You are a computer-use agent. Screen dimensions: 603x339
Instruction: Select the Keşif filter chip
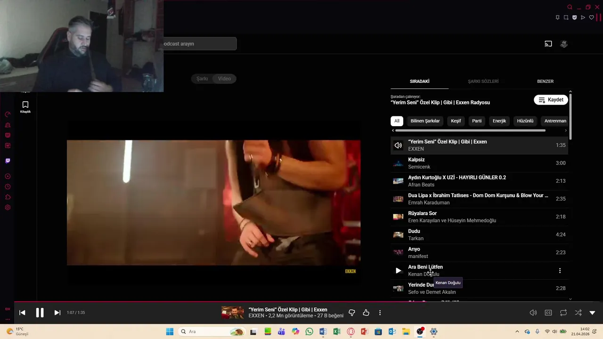[456, 121]
